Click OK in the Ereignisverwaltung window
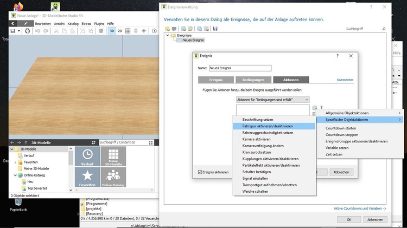Image resolution: width=407 pixels, height=228 pixels. tap(349, 219)
